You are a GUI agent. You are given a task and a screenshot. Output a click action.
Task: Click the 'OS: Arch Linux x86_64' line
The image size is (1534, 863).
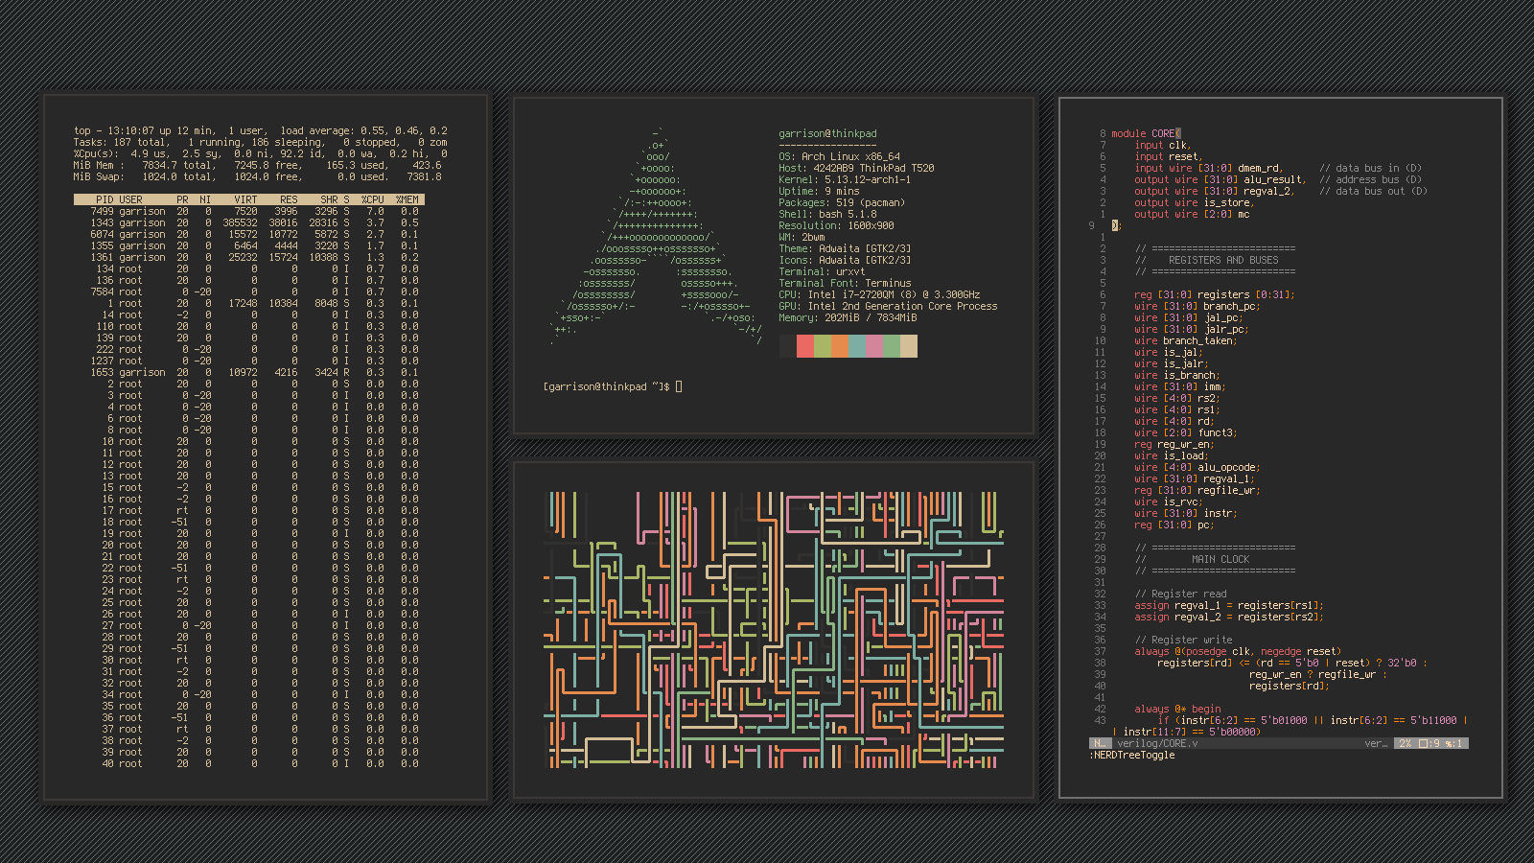pyautogui.click(x=839, y=157)
